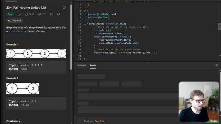221x124 pixels.
Task: Click the 'Output: false' example text
Action: (x=19, y=105)
